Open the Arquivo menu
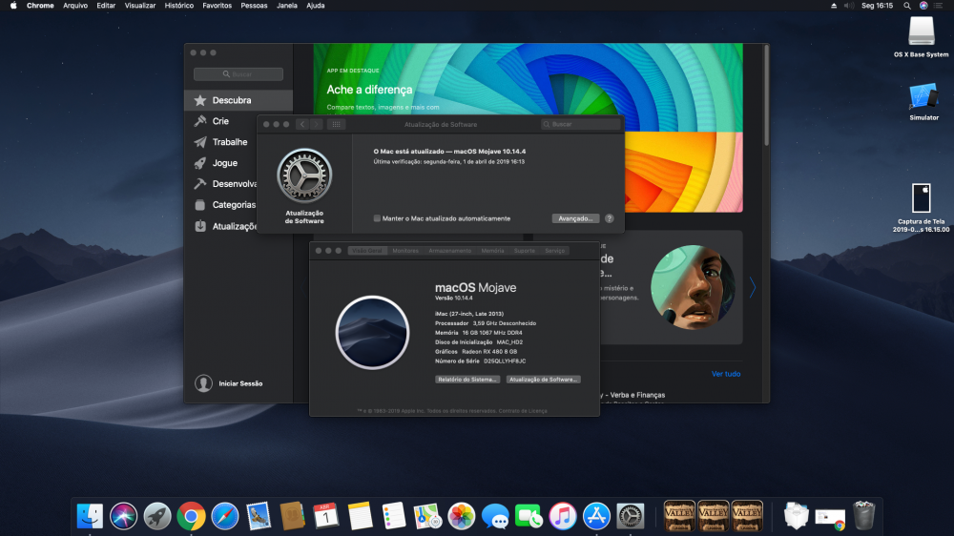954x536 pixels. (x=75, y=6)
